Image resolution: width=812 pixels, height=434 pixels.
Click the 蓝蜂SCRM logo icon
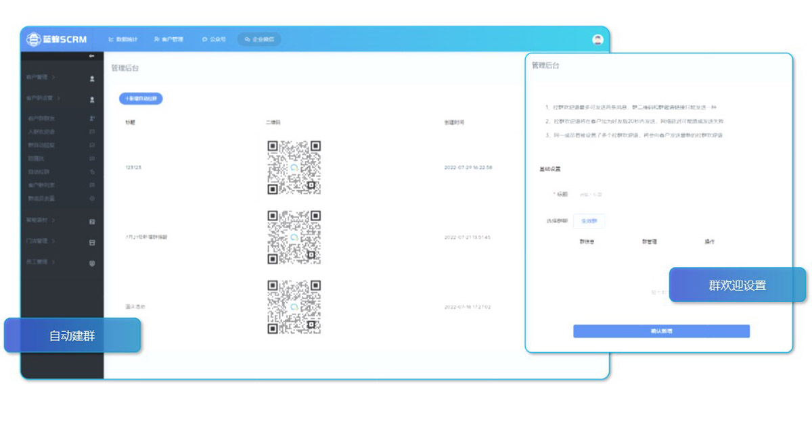click(x=33, y=39)
